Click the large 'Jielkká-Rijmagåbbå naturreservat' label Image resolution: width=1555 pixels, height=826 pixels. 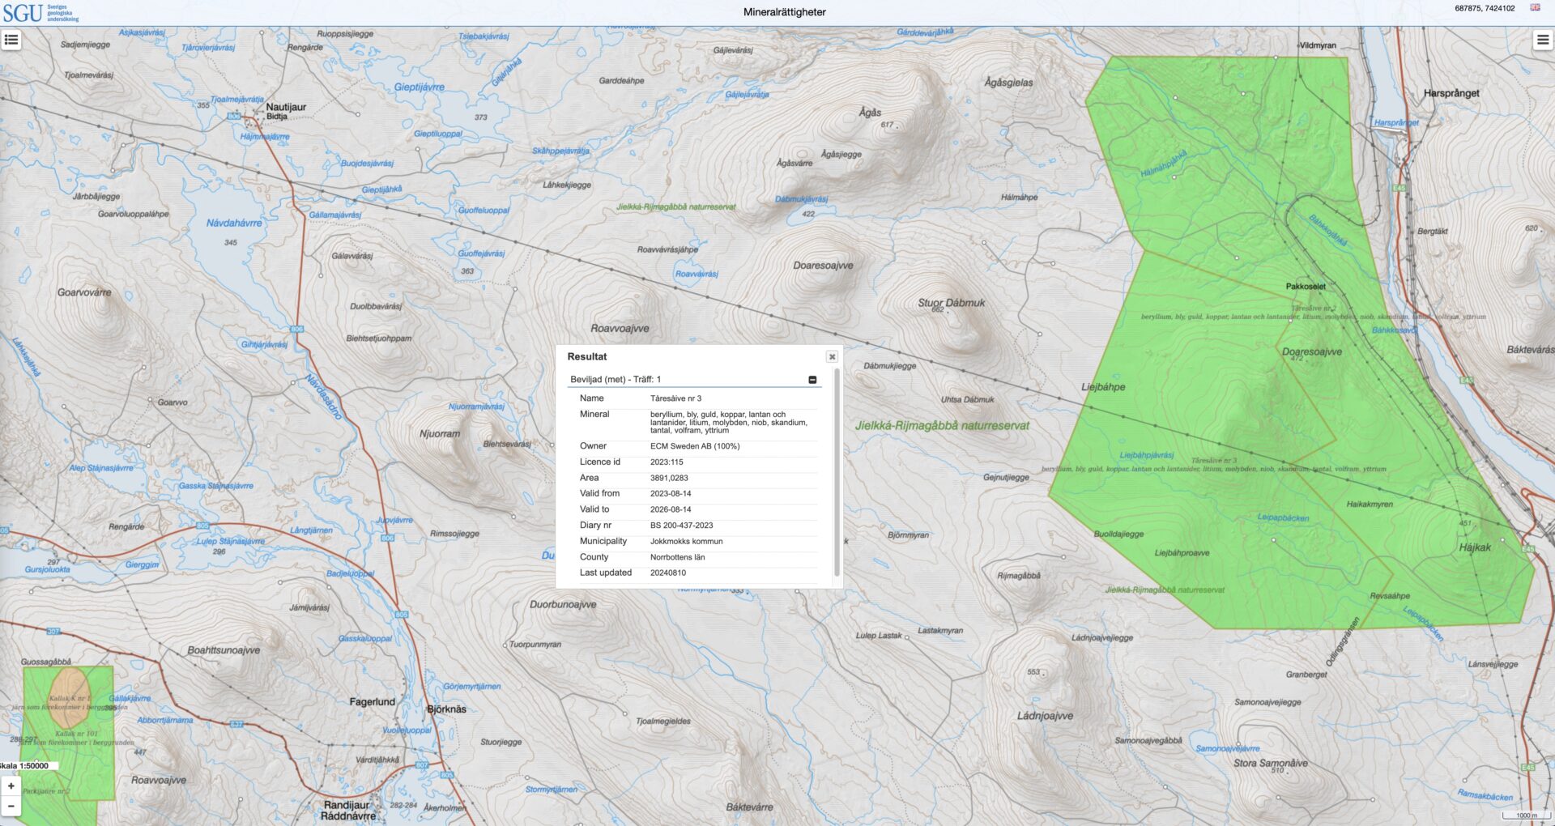click(x=942, y=425)
